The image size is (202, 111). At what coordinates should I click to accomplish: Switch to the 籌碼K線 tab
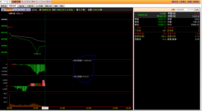(4, 6)
